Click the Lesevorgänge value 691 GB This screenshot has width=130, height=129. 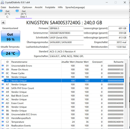(x=118, y=28)
